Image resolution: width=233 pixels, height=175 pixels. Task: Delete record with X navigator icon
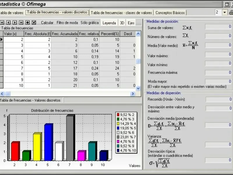pos(34,22)
